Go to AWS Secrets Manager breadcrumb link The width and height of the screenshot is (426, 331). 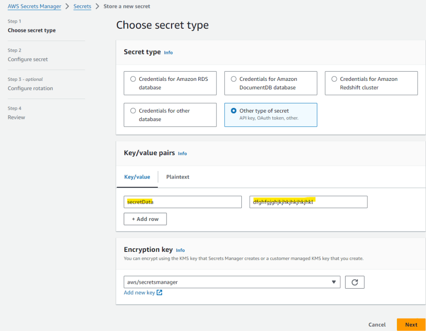pyautogui.click(x=34, y=7)
